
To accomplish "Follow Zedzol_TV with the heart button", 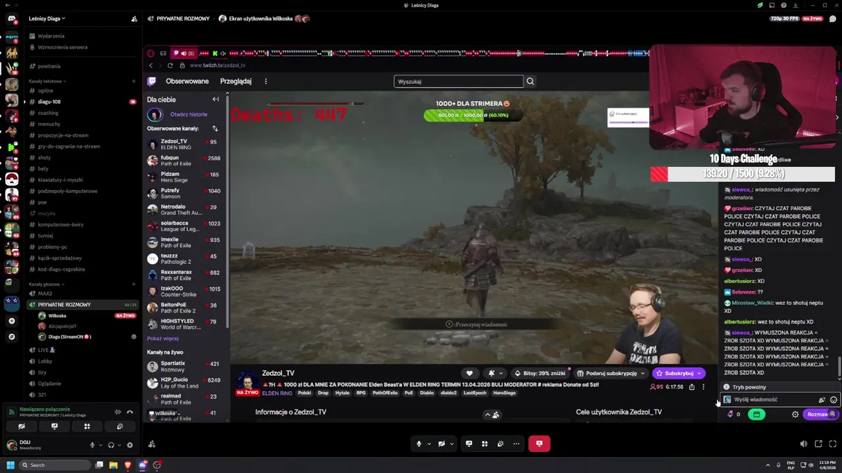I will [x=469, y=373].
